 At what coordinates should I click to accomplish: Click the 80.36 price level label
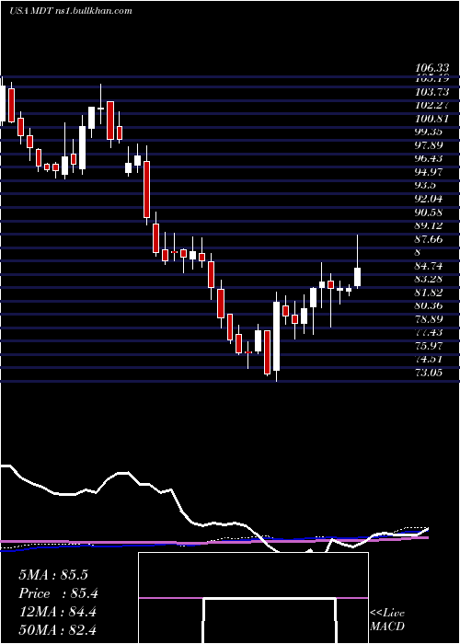click(x=429, y=306)
